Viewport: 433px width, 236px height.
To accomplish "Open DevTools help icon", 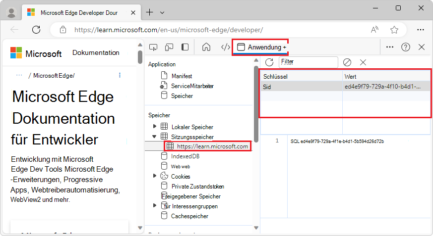I will pyautogui.click(x=405, y=47).
